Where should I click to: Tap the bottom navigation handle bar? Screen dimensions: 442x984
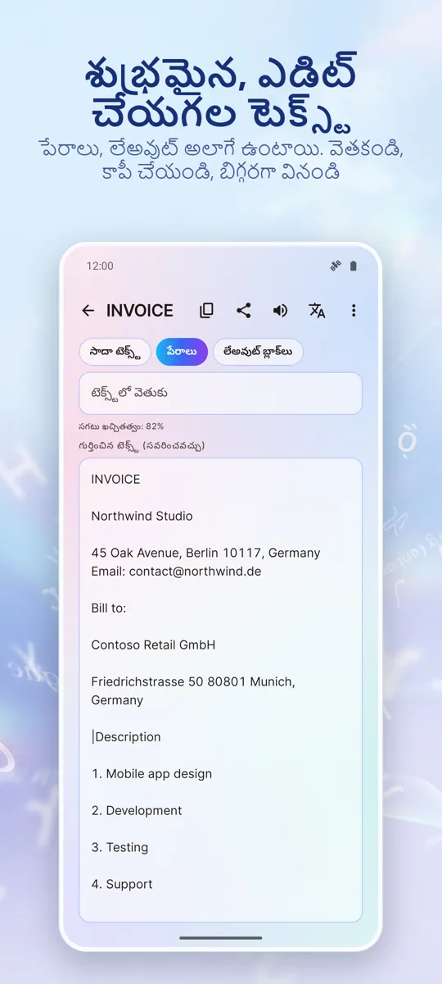coord(221,937)
